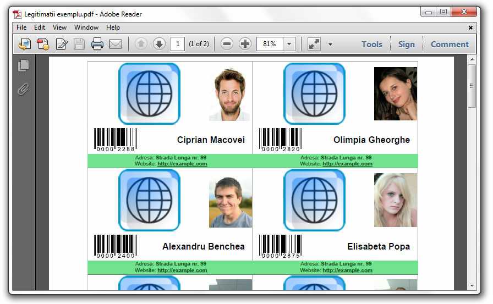The image size is (493, 304).
Task: Open the Attachments paperclip panel
Action: tap(23, 89)
